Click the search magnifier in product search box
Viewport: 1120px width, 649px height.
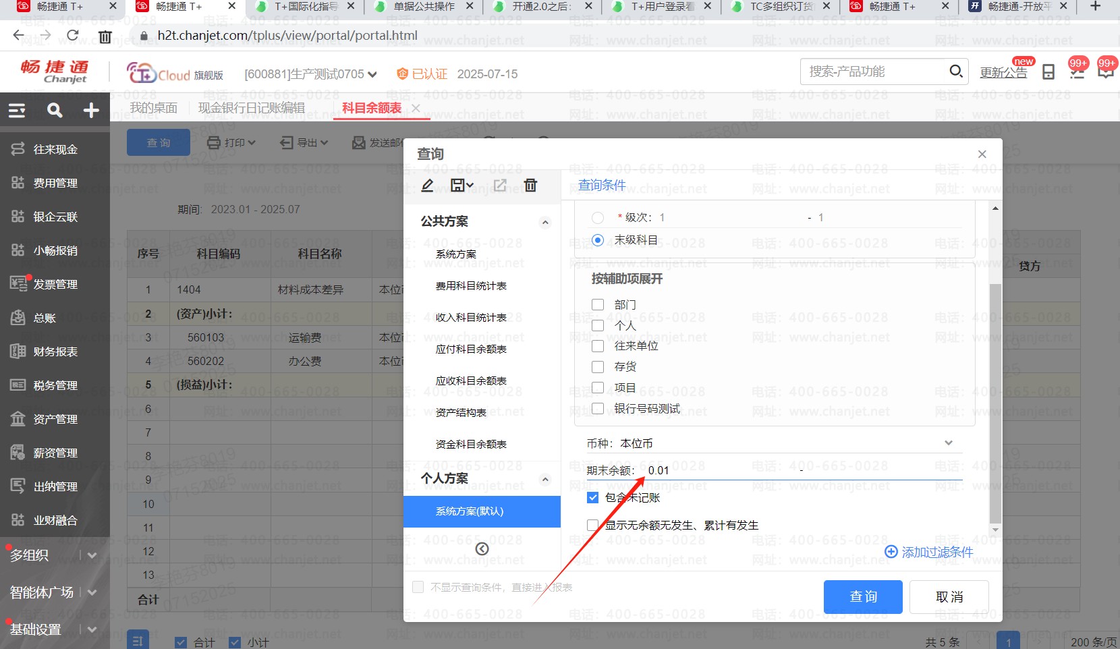[x=956, y=71]
